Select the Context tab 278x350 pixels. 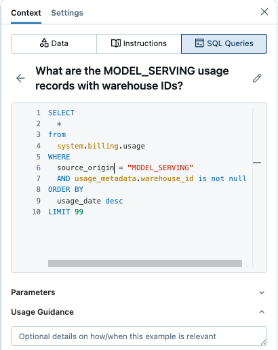pyautogui.click(x=26, y=13)
